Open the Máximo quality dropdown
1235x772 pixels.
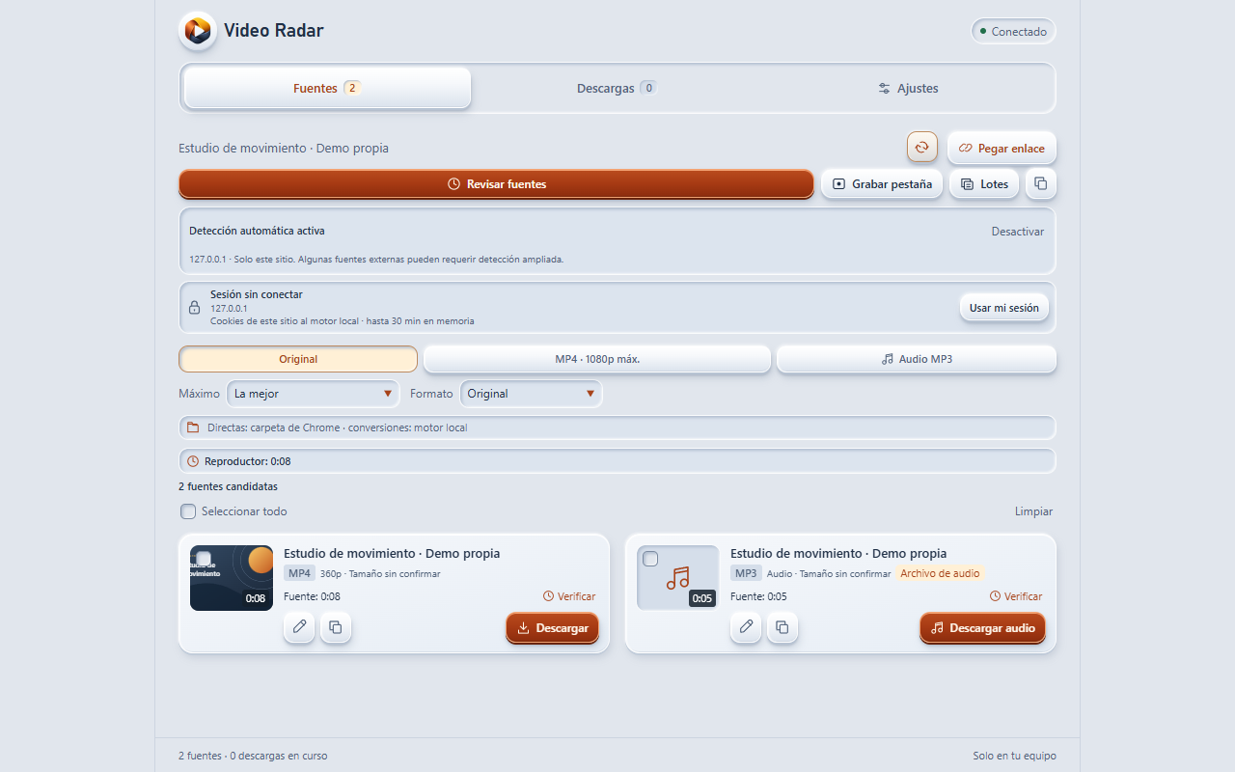(314, 394)
